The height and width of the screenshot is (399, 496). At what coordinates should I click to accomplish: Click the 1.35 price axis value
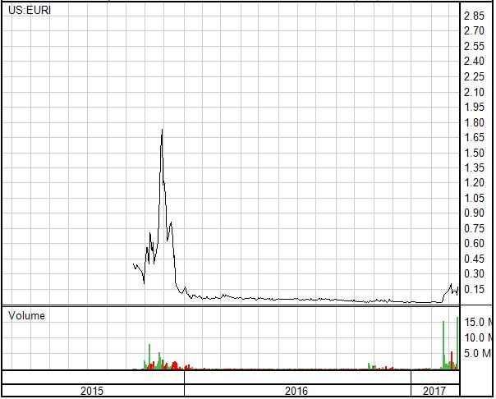click(x=474, y=167)
